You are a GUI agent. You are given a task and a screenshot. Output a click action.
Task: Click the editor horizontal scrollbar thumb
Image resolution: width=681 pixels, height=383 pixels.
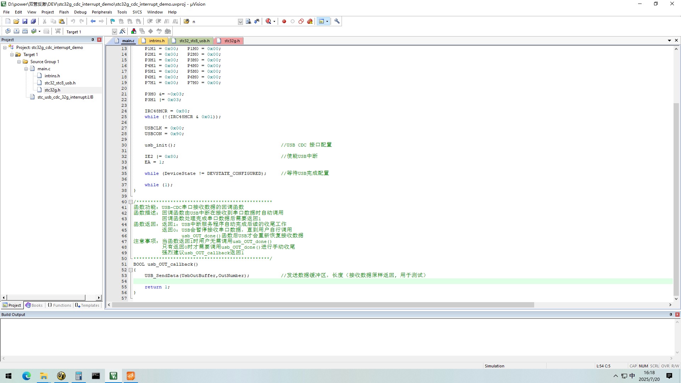click(x=323, y=305)
